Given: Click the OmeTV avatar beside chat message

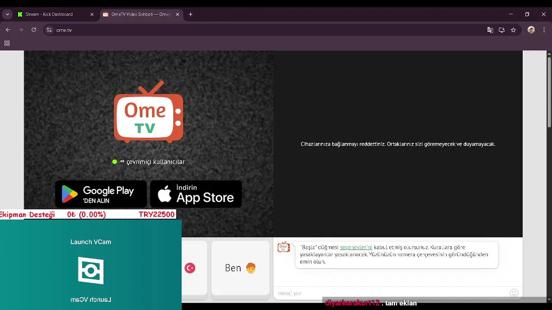Looking at the screenshot, I should [284, 247].
